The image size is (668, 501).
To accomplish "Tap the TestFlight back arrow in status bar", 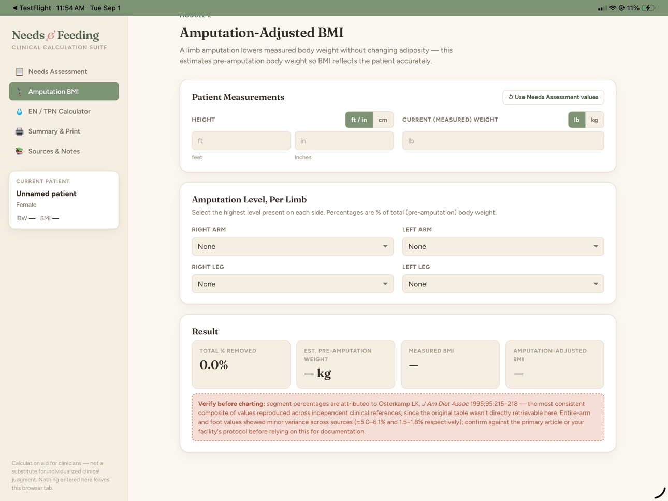I will [x=15, y=8].
